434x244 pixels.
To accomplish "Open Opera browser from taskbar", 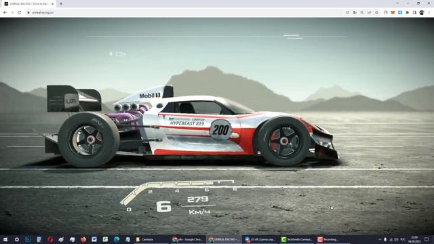I will (50, 239).
